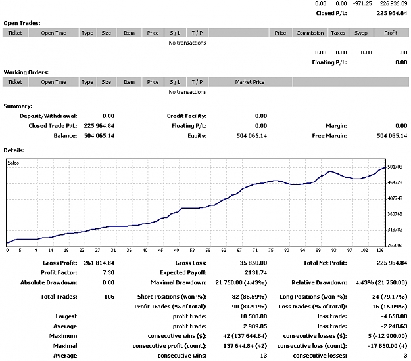Click the "Open Trades:" section heading
411x361 pixels.
[22, 23]
